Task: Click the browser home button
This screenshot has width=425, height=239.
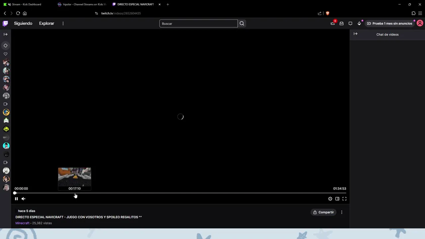Action: coord(25,13)
